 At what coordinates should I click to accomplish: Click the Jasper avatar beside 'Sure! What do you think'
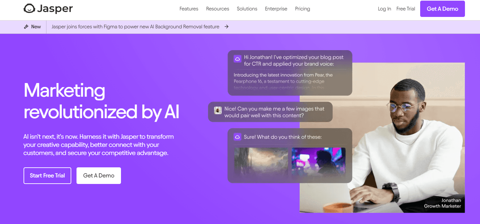(x=237, y=137)
